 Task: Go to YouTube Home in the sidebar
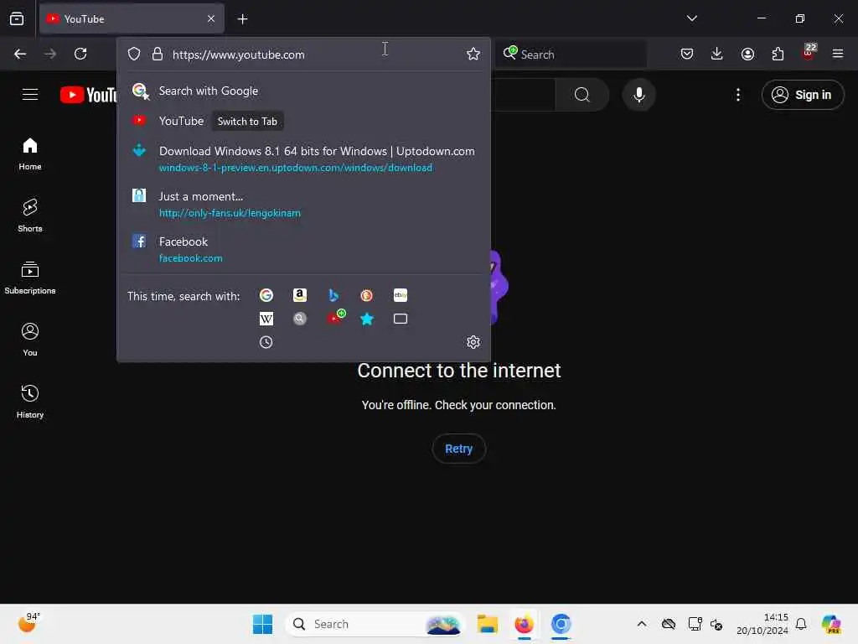tap(30, 154)
